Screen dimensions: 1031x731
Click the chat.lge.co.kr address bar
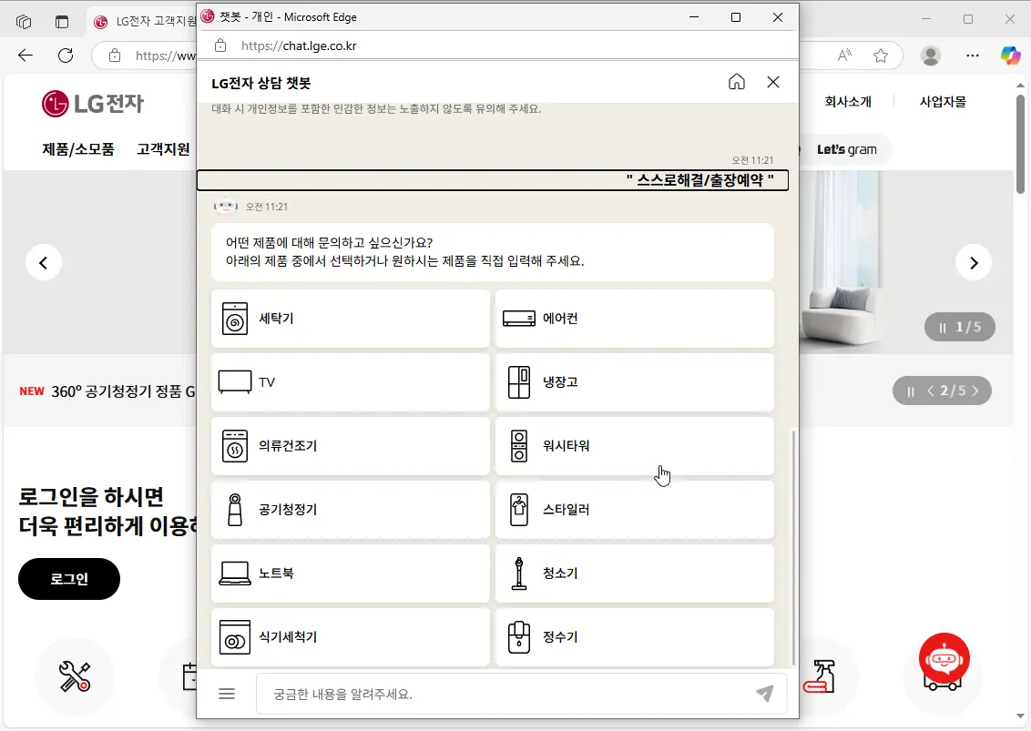299,46
